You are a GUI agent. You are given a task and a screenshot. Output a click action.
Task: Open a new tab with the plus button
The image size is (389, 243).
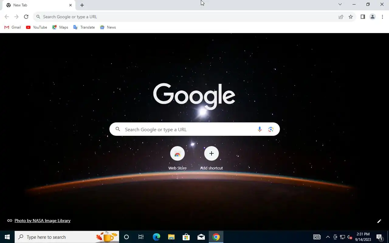tap(82, 5)
